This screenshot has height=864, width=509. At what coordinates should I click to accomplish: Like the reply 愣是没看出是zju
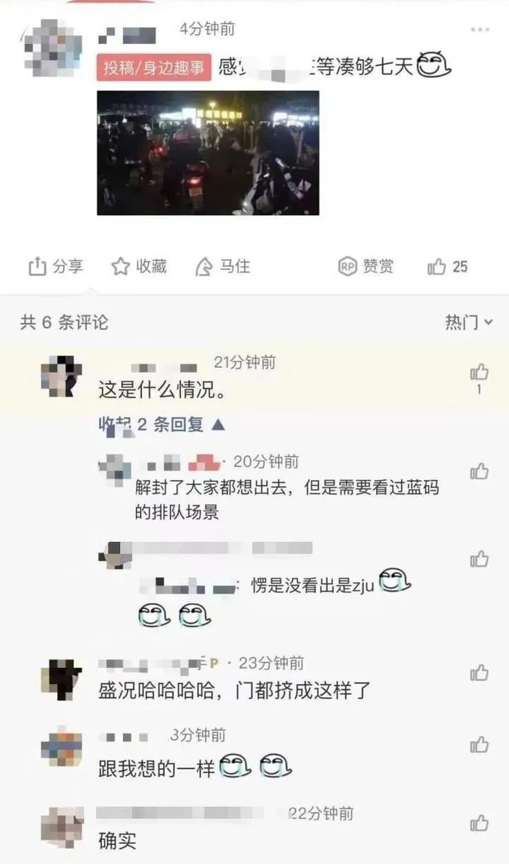pyautogui.click(x=479, y=559)
